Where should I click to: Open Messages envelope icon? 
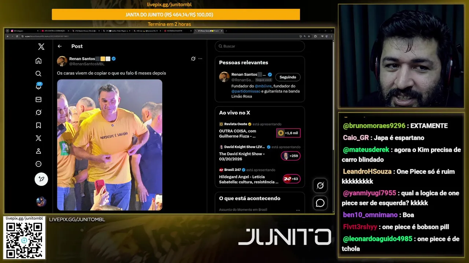point(38,99)
